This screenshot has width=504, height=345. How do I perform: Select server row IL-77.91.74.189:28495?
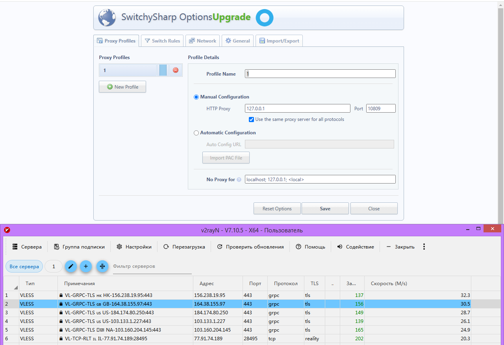[252, 339]
